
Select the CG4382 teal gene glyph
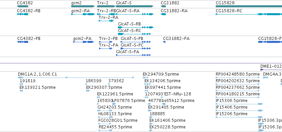point(23,6)
